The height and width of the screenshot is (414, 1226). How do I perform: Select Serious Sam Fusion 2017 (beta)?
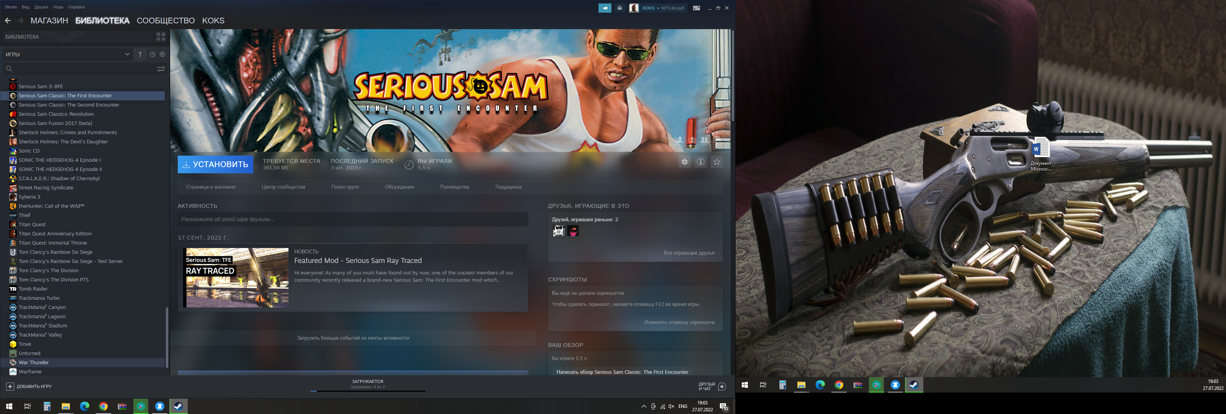55,123
